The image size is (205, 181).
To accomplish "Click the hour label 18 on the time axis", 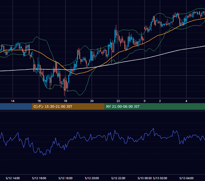I will 65,101.
